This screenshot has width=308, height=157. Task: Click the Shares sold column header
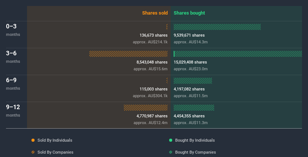pos(155,13)
